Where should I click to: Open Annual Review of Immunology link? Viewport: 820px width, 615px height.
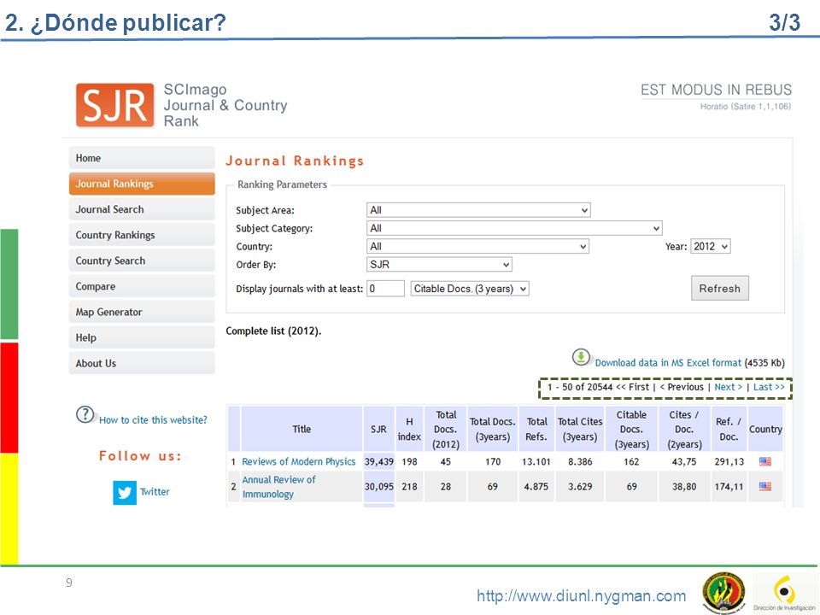point(278,487)
